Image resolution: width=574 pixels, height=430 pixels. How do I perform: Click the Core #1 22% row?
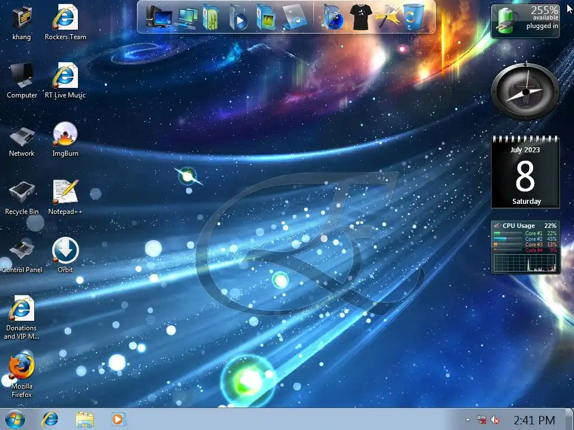[x=525, y=233]
